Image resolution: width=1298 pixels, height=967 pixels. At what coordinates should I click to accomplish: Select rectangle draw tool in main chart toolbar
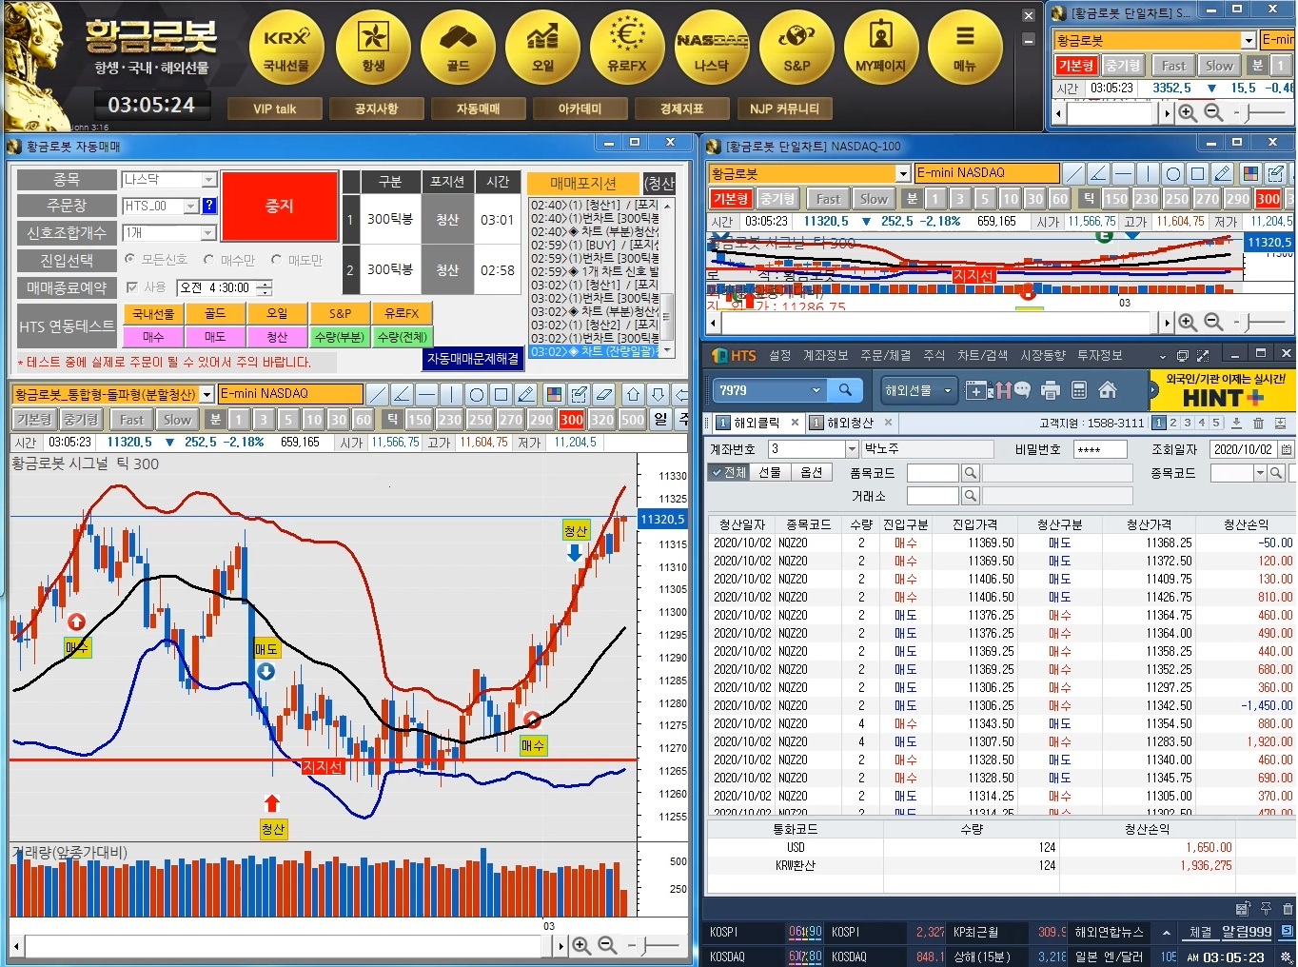point(501,394)
